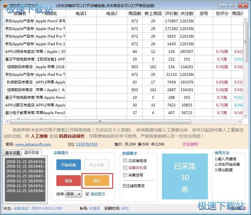Screen dimensions: 251x215
Task: Maximize the application window
Action: (x=233, y=6)
